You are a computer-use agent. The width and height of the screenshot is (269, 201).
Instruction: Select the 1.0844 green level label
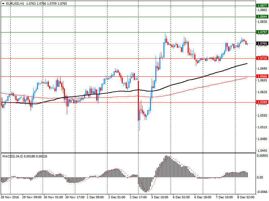click(x=262, y=16)
